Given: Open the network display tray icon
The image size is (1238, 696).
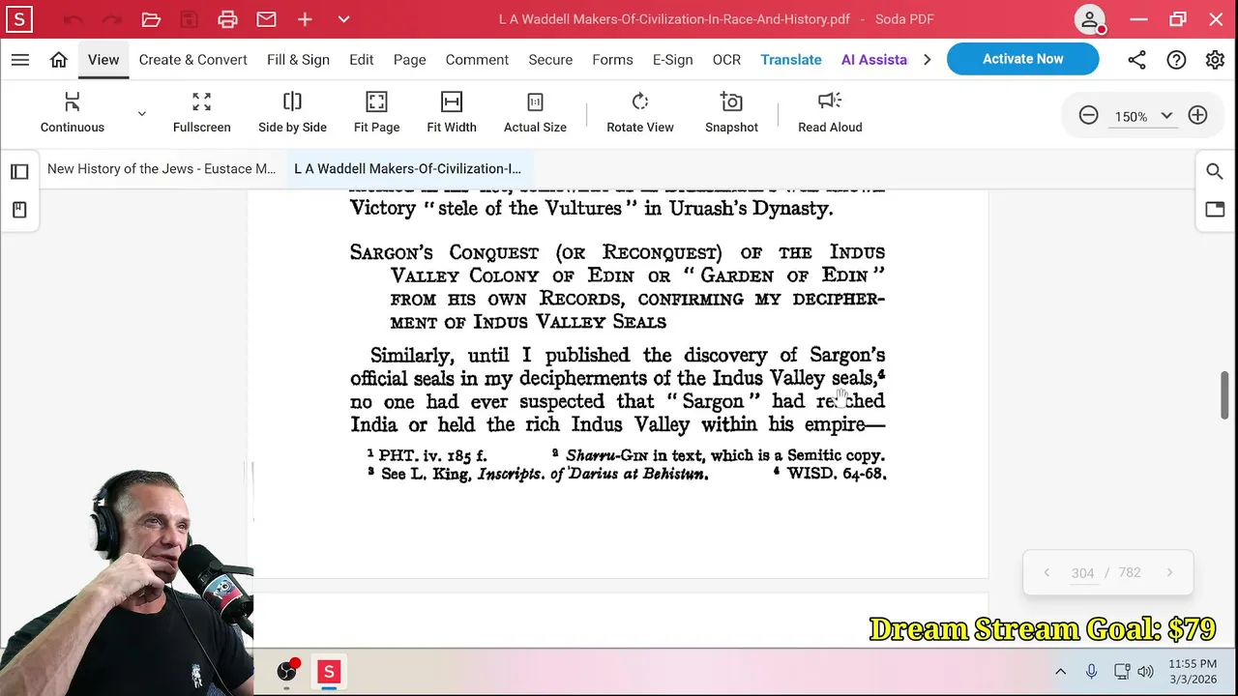Looking at the screenshot, I should [1122, 672].
